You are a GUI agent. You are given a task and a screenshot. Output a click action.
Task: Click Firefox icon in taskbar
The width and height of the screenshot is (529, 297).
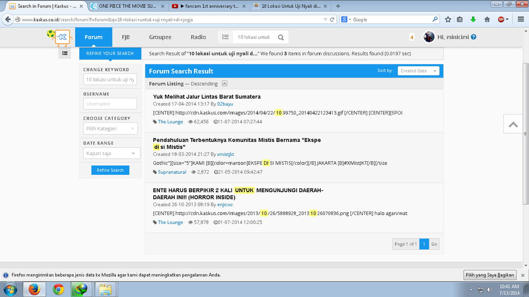pos(34,290)
